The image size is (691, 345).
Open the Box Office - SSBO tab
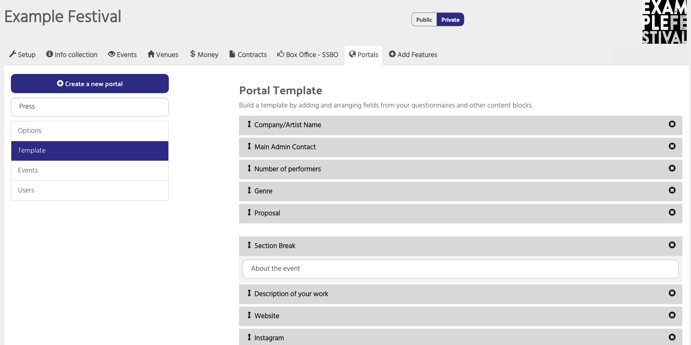click(308, 55)
